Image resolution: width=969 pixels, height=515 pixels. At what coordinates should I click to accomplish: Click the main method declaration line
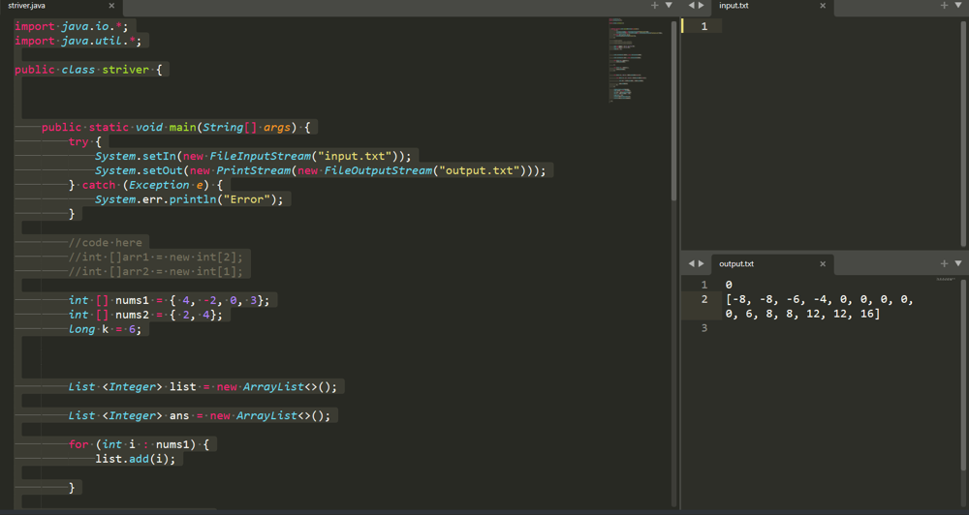[176, 127]
